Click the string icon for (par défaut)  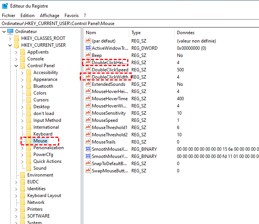pyautogui.click(x=88, y=41)
